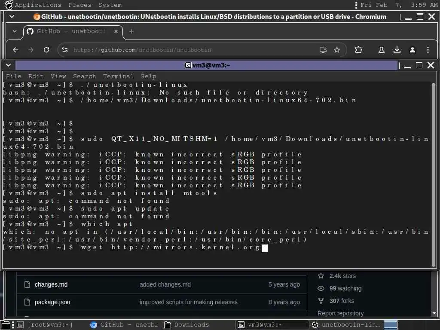
Task: Bookmark this page with star icon
Action: tap(337, 50)
